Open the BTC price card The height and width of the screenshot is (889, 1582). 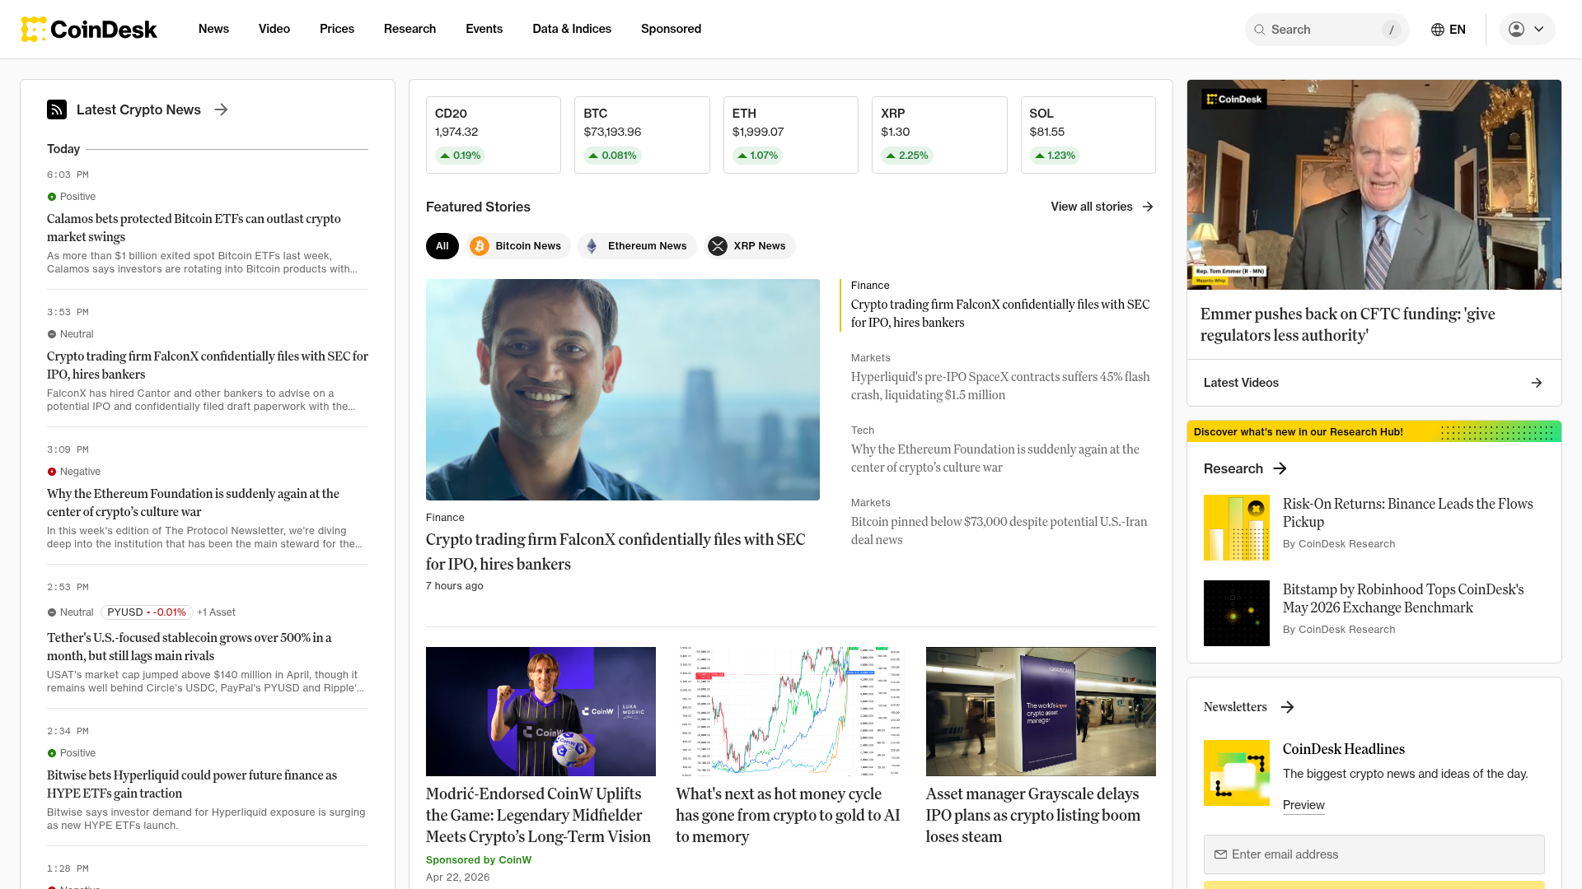(642, 135)
